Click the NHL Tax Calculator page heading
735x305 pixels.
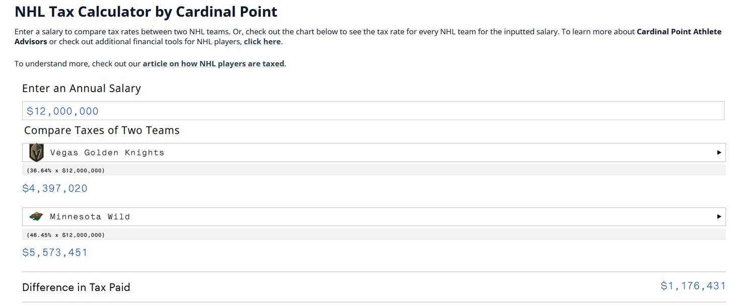[146, 12]
